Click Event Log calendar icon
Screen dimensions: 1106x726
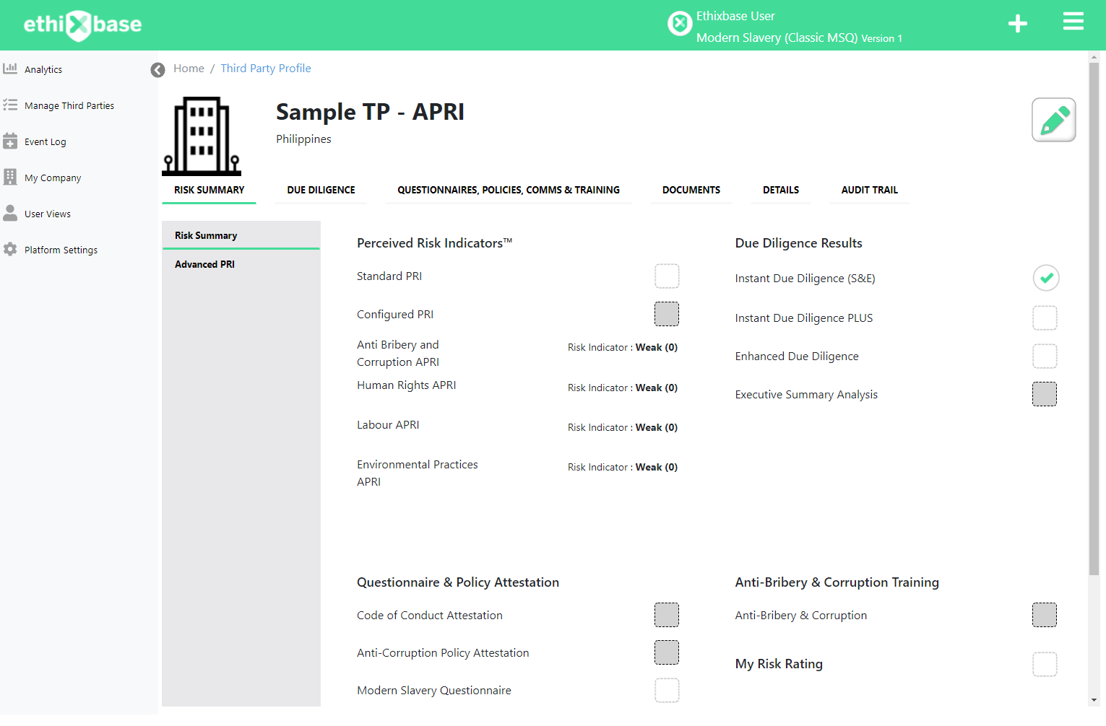[10, 141]
